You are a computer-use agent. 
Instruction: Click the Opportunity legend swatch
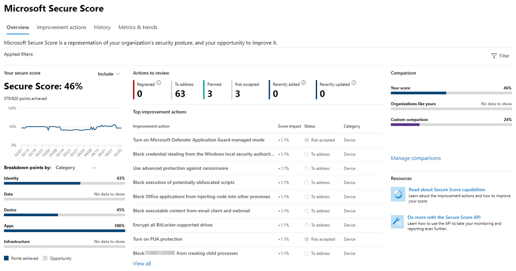click(45, 258)
